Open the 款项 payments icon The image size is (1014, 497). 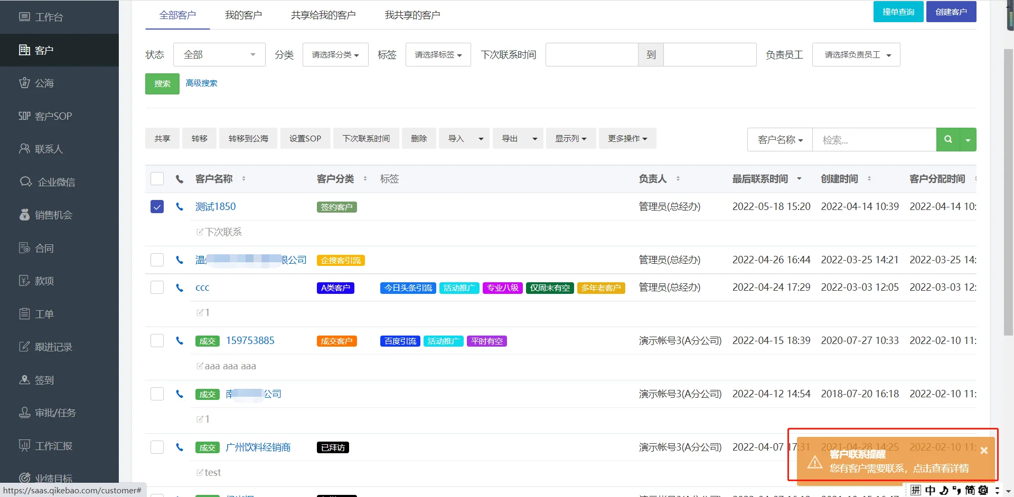coord(24,281)
